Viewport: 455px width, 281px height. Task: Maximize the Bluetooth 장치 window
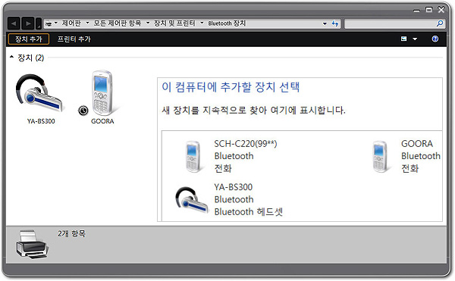click(x=429, y=10)
